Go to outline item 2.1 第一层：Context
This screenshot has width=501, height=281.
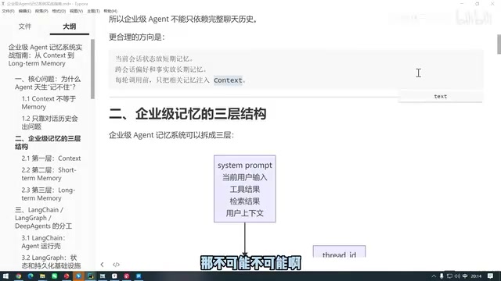coord(51,158)
